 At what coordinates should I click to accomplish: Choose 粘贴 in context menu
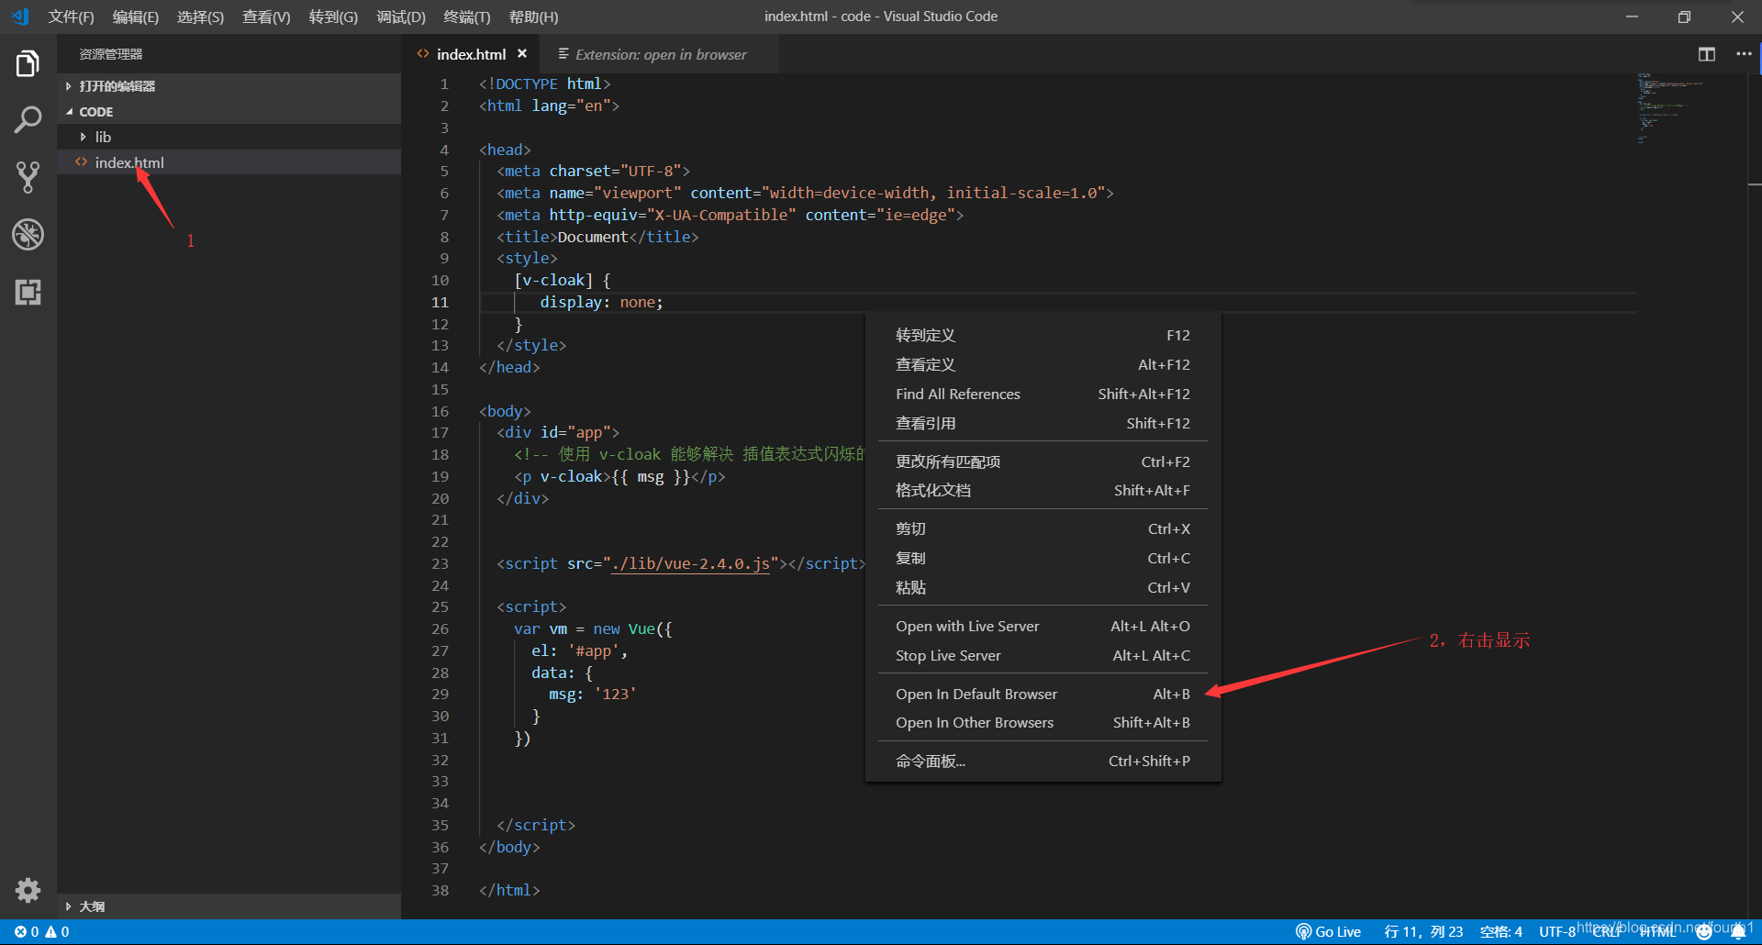[x=1043, y=588]
